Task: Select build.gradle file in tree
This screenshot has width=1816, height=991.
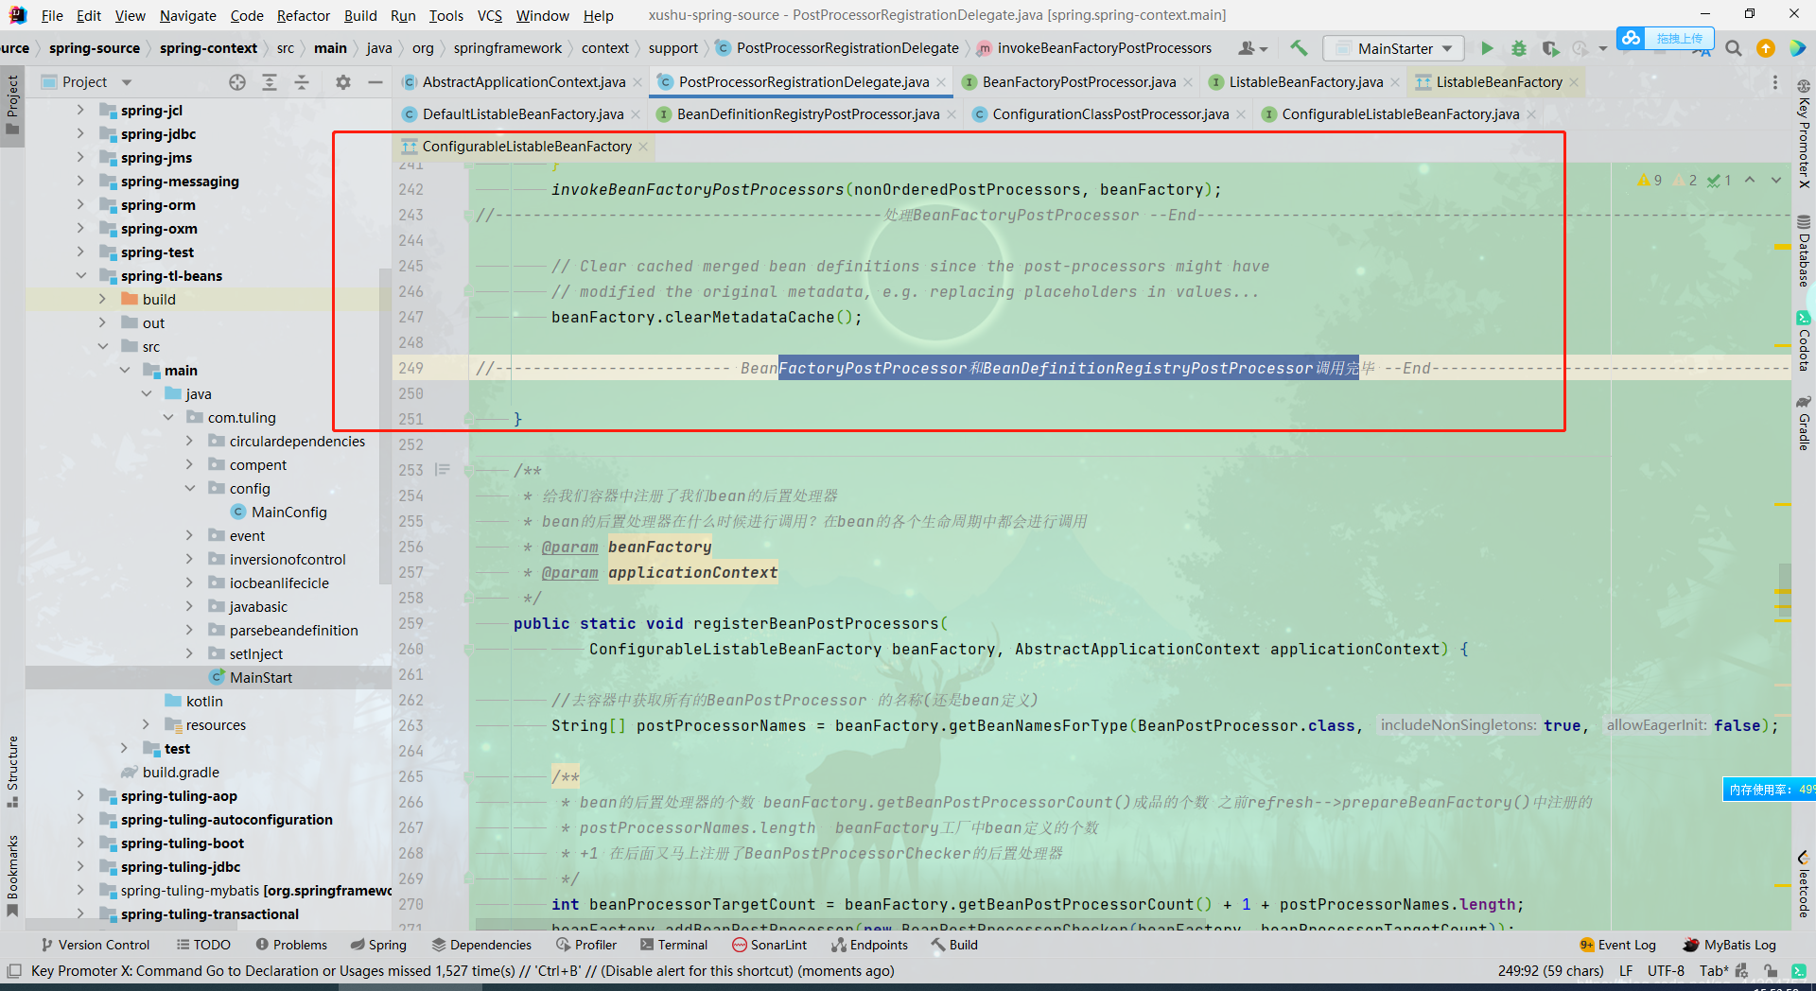Action: pyautogui.click(x=180, y=773)
